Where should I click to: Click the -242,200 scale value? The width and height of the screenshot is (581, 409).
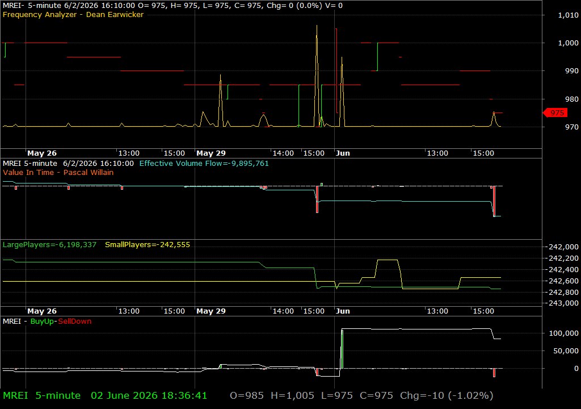coord(563,258)
